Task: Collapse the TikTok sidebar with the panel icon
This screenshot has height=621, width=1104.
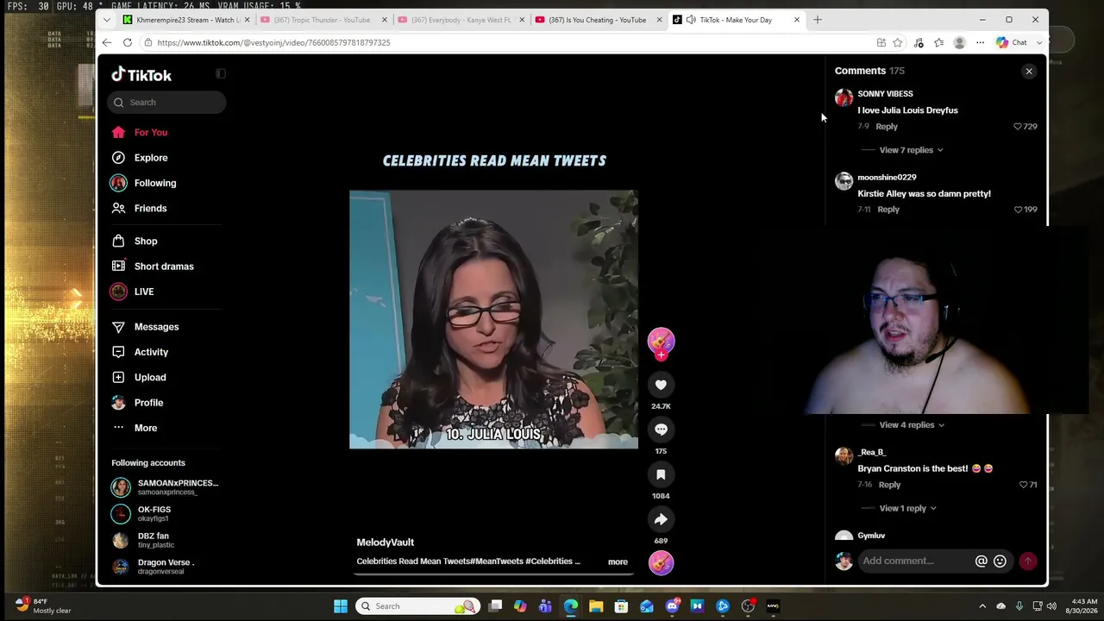Action: pyautogui.click(x=221, y=74)
